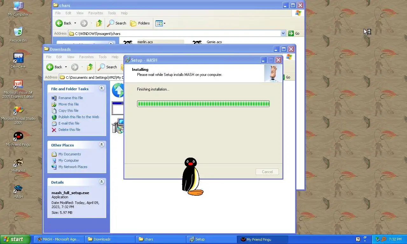
Task: Collapse File and Folder Tasks panel
Action: (x=101, y=88)
